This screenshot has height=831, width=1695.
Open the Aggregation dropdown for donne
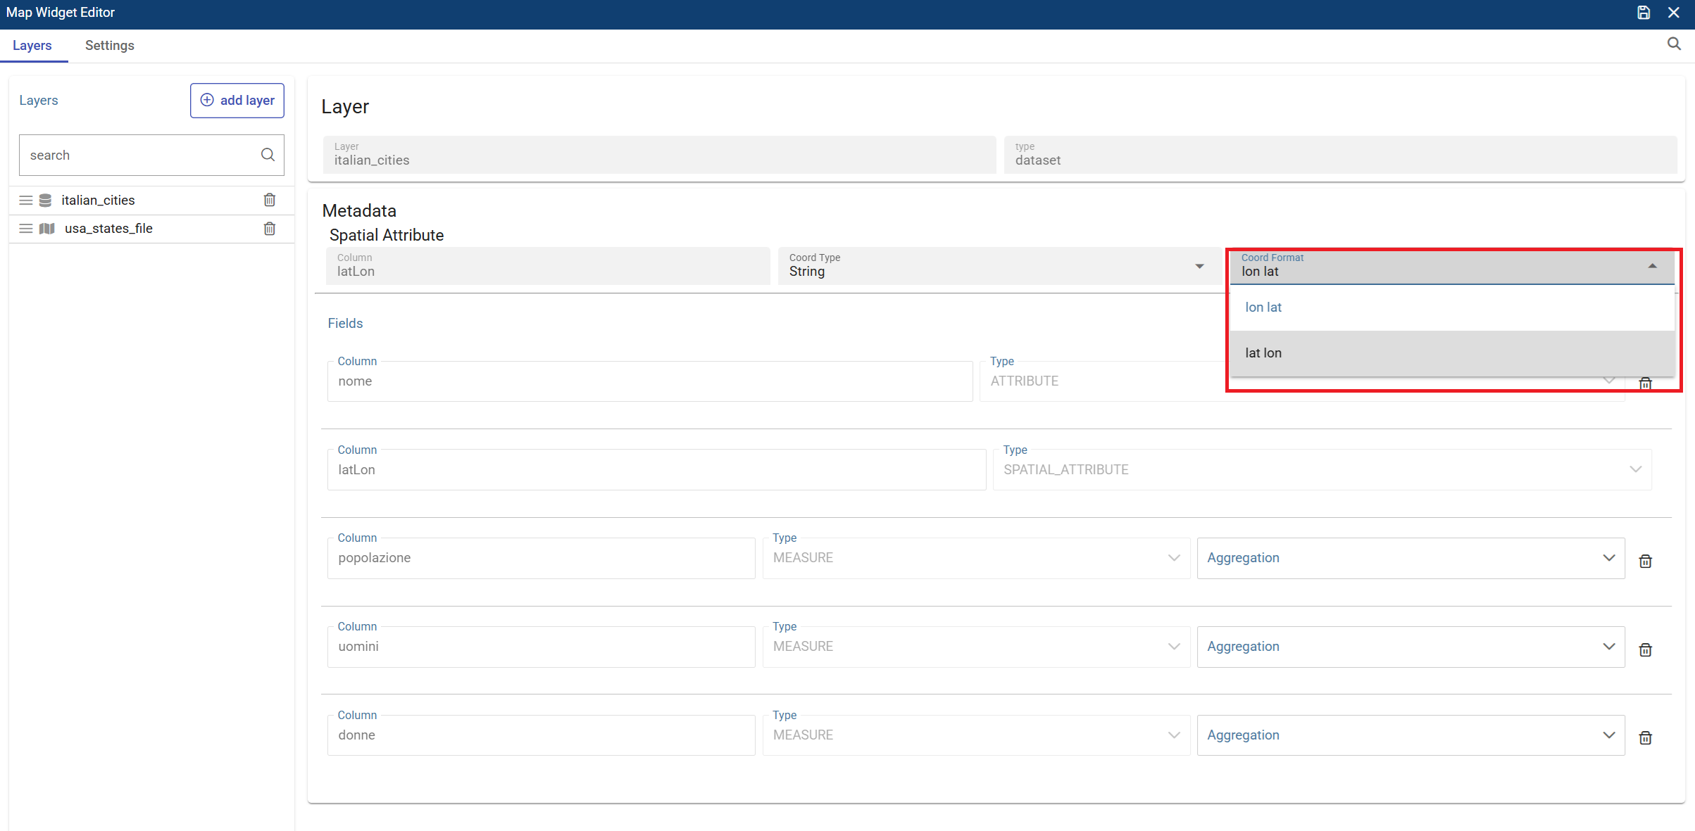(1411, 735)
